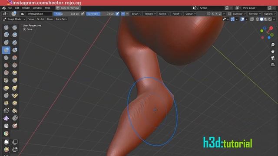278x156 pixels.
Task: Select the Crease brush tool
Action: [x=6, y=58]
